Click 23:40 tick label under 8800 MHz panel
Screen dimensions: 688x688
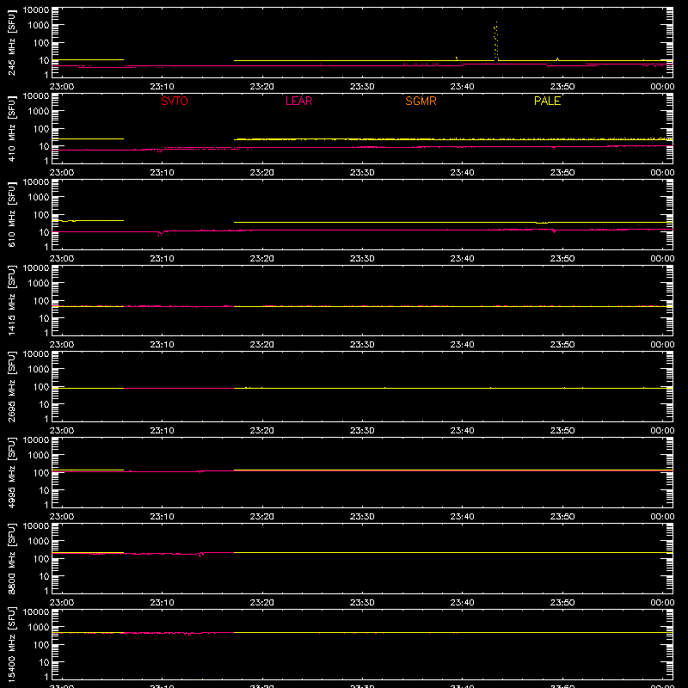tap(462, 603)
